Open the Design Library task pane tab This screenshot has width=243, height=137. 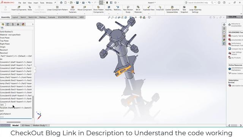pos(224,29)
